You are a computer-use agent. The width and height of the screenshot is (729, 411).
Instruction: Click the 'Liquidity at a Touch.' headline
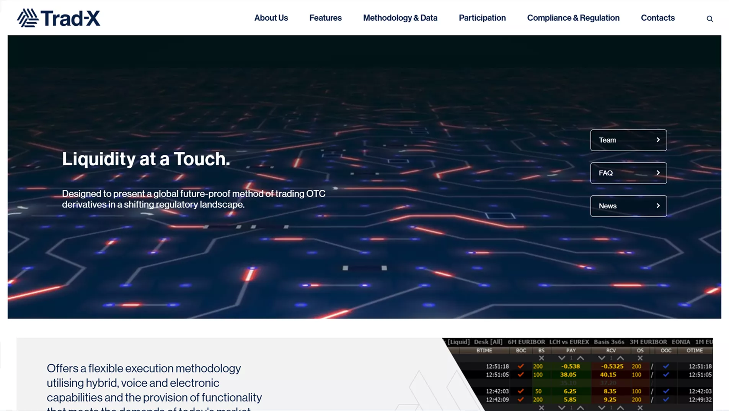tap(146, 159)
